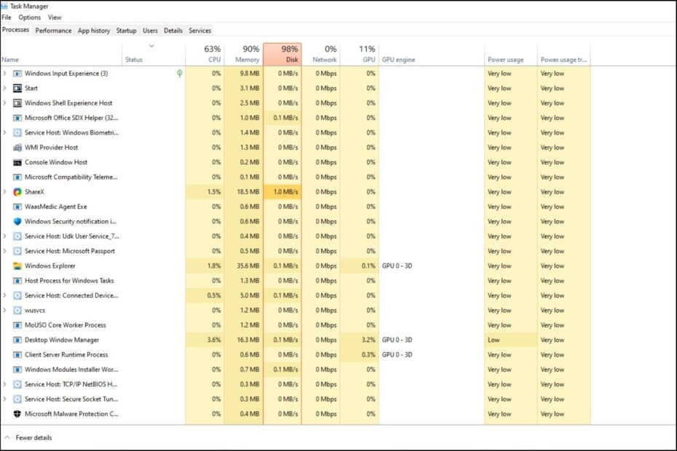Click the Task Manager icon in the title bar
This screenshot has height=451, width=677.
pos(6,6)
